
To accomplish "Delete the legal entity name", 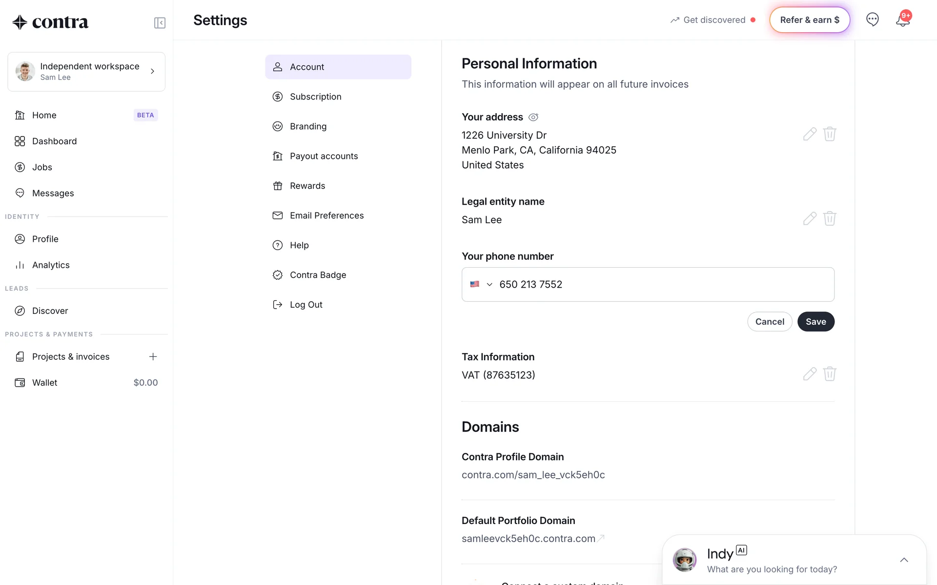I will [x=830, y=218].
